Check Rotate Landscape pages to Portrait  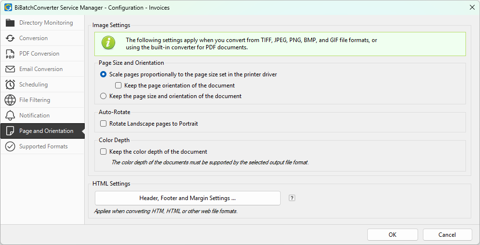[103, 124]
